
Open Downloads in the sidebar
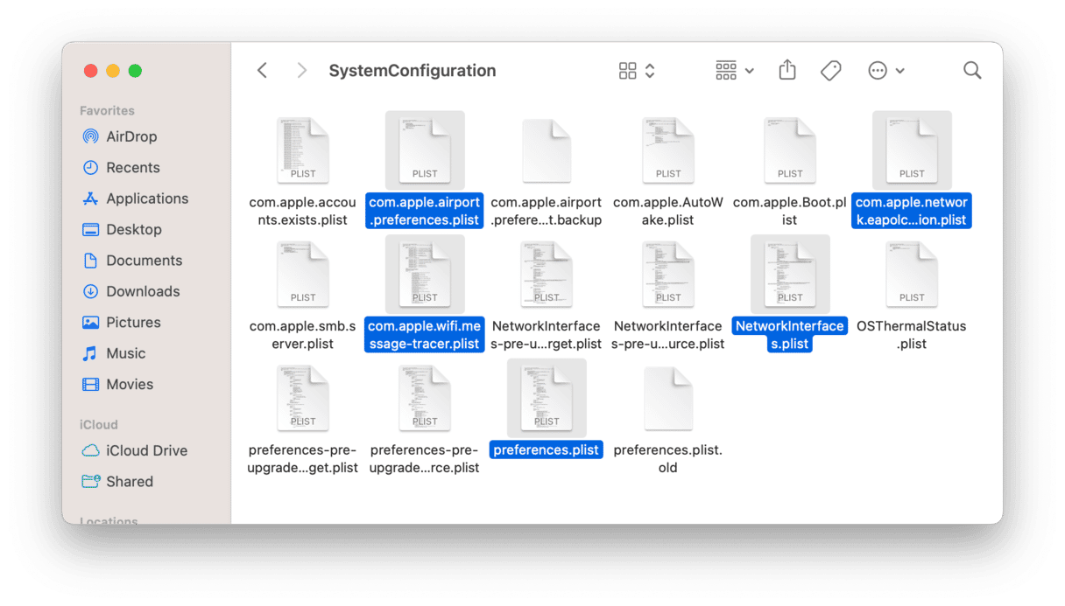(130, 291)
